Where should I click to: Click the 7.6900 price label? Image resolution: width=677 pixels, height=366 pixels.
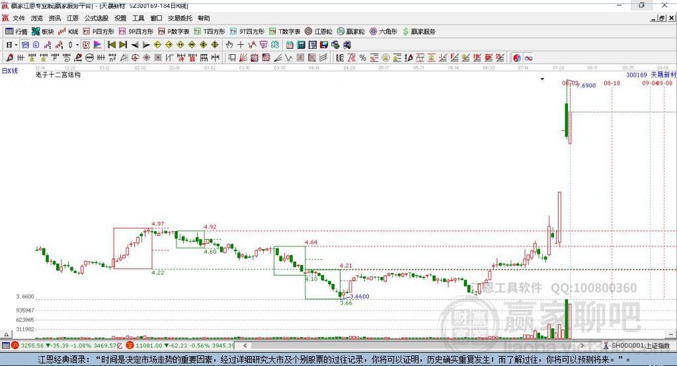(x=586, y=85)
